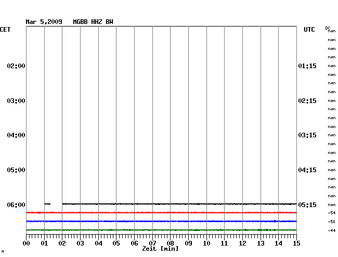
Task: Click the Zeit [min] axis title
Action: [x=160, y=249]
